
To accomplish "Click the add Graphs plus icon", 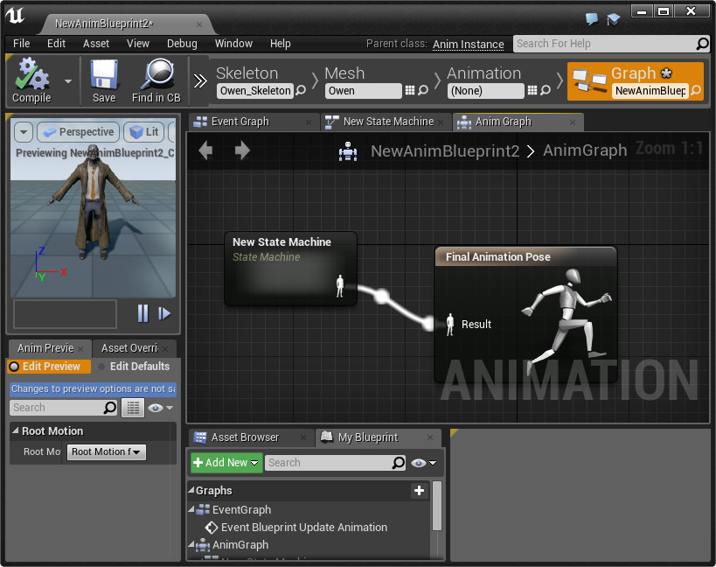I will 419,491.
